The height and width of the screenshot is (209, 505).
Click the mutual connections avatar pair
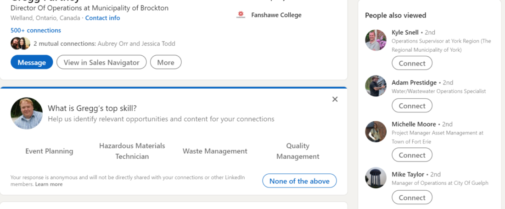click(x=20, y=43)
